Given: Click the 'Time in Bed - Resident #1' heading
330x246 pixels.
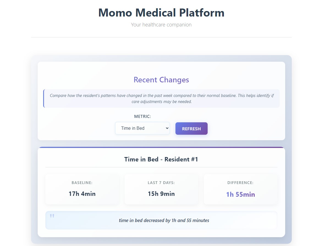Looking at the screenshot, I should pos(161,159).
